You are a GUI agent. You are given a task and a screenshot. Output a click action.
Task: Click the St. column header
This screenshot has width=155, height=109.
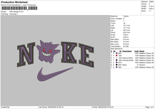(x=120, y=51)
